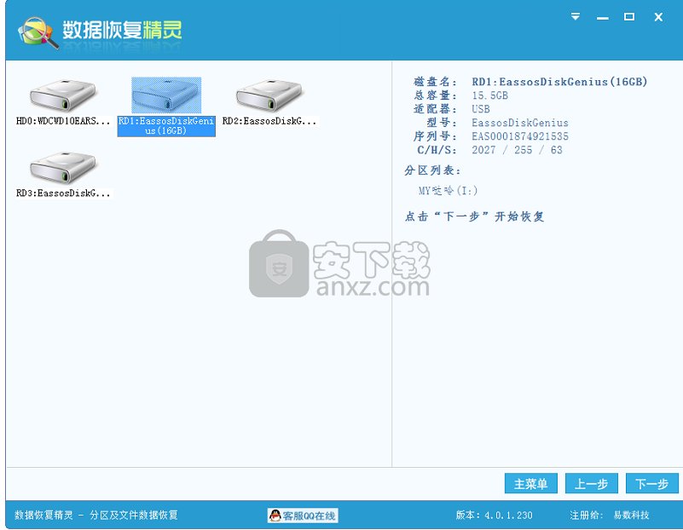The height and width of the screenshot is (530, 683).
Task: Click the HD0:WDCWD10EARS... label
Action: click(63, 121)
